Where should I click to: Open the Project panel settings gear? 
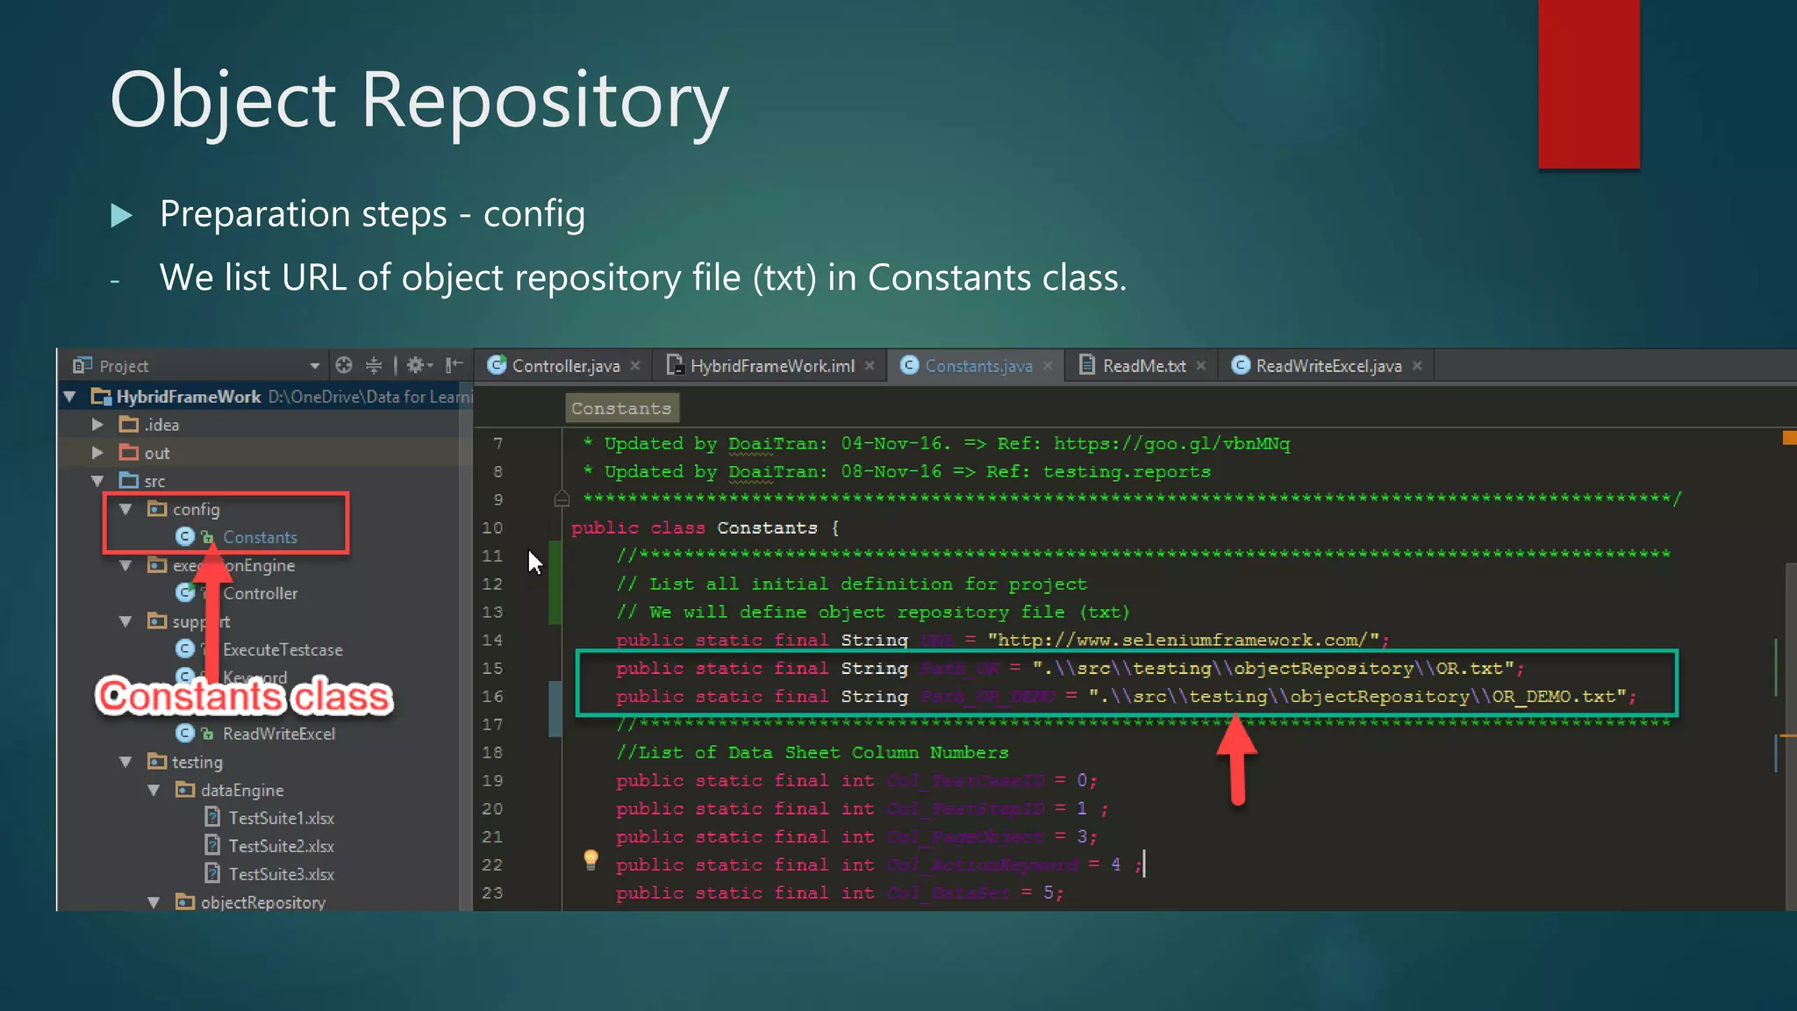pyautogui.click(x=416, y=365)
